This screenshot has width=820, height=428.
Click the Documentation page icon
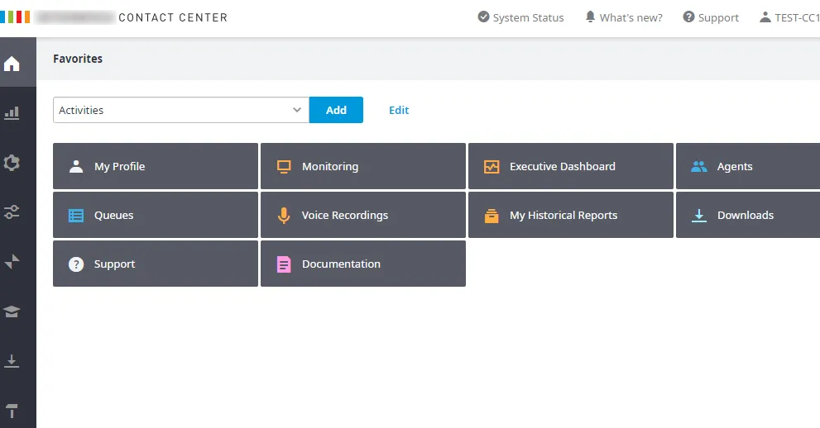tap(284, 264)
